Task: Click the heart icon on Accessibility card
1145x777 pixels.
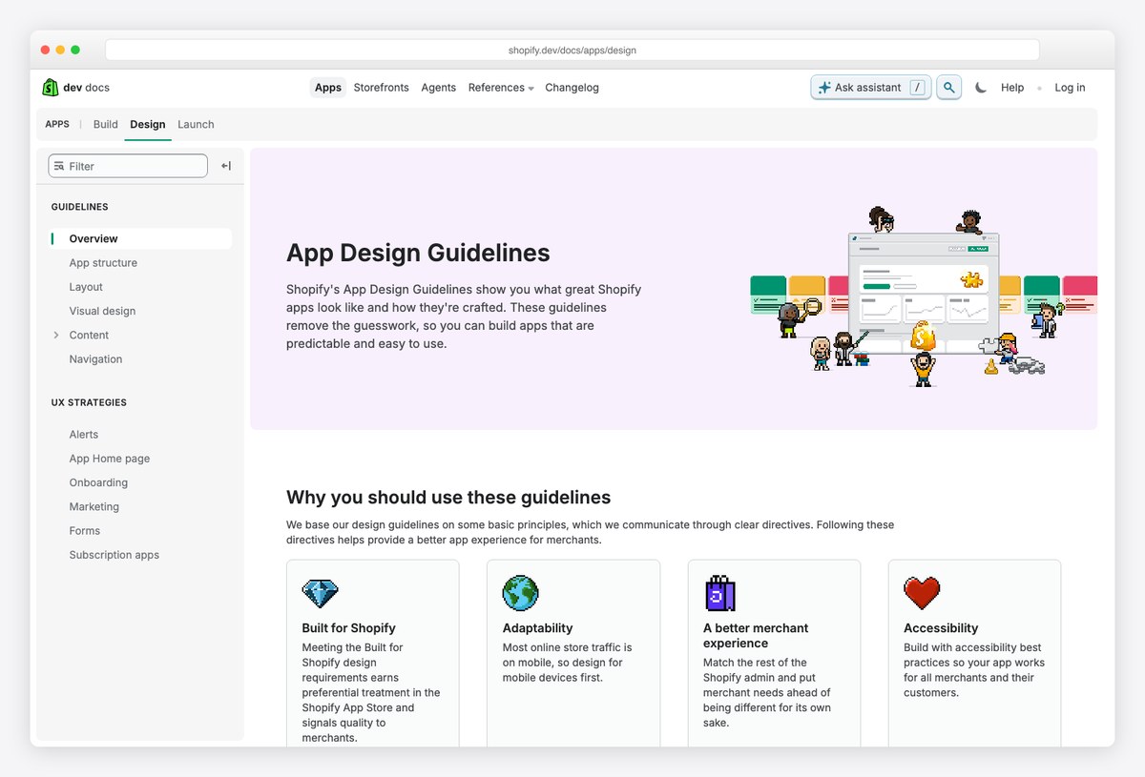Action: pyautogui.click(x=922, y=593)
